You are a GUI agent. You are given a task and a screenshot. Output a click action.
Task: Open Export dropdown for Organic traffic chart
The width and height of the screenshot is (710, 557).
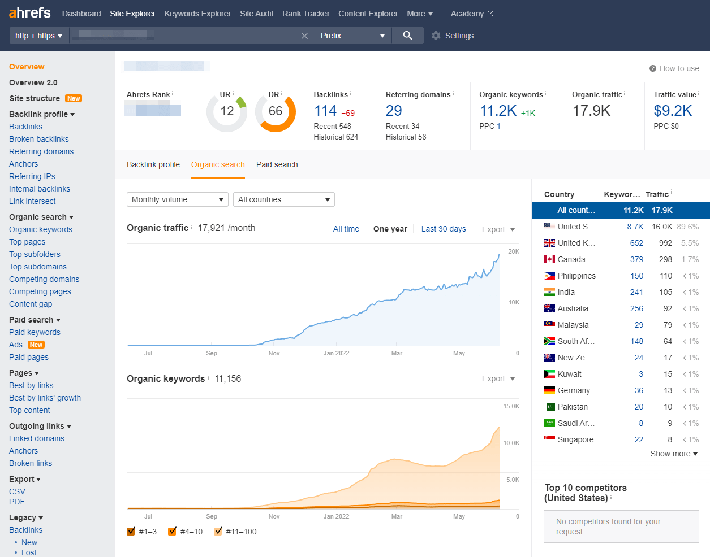498,229
